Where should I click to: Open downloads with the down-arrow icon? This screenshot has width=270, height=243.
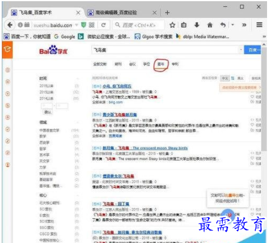(197, 25)
